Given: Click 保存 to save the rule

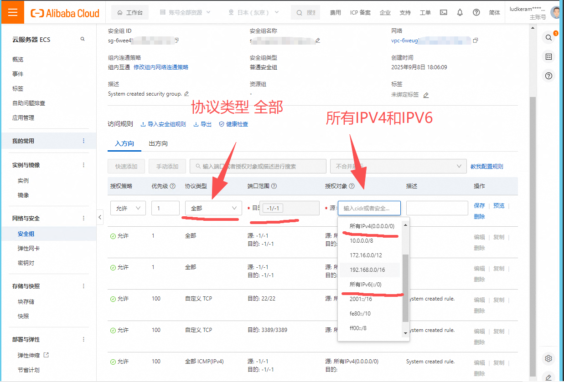Looking at the screenshot, I should click(479, 206).
